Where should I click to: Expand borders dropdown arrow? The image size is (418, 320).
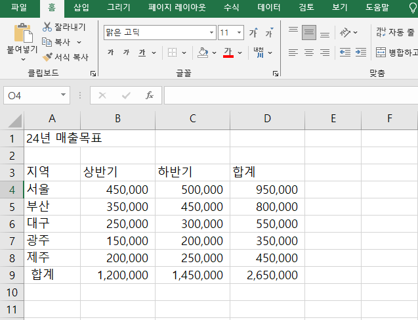pos(184,53)
